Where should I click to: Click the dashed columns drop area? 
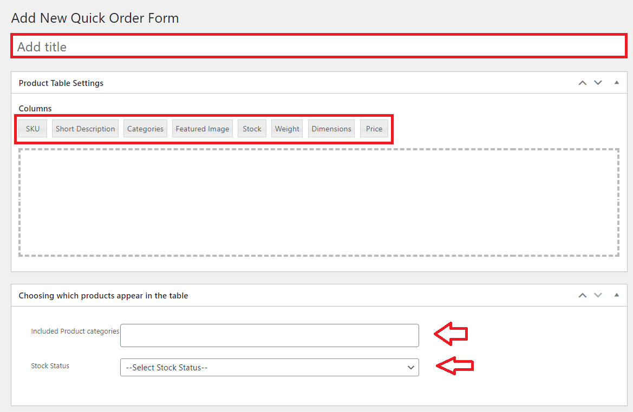(x=319, y=202)
